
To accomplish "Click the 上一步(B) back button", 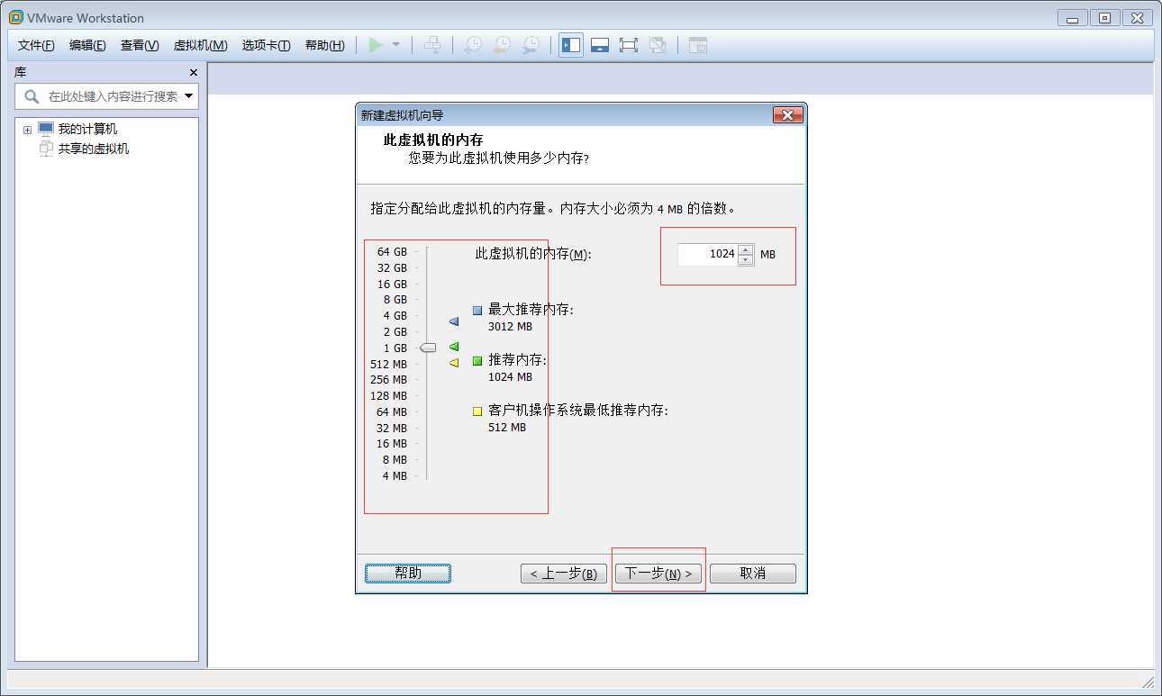I will [x=563, y=574].
